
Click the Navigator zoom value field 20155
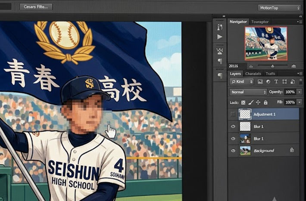[x=237, y=66]
